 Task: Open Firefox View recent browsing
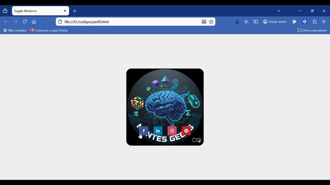coord(5,11)
